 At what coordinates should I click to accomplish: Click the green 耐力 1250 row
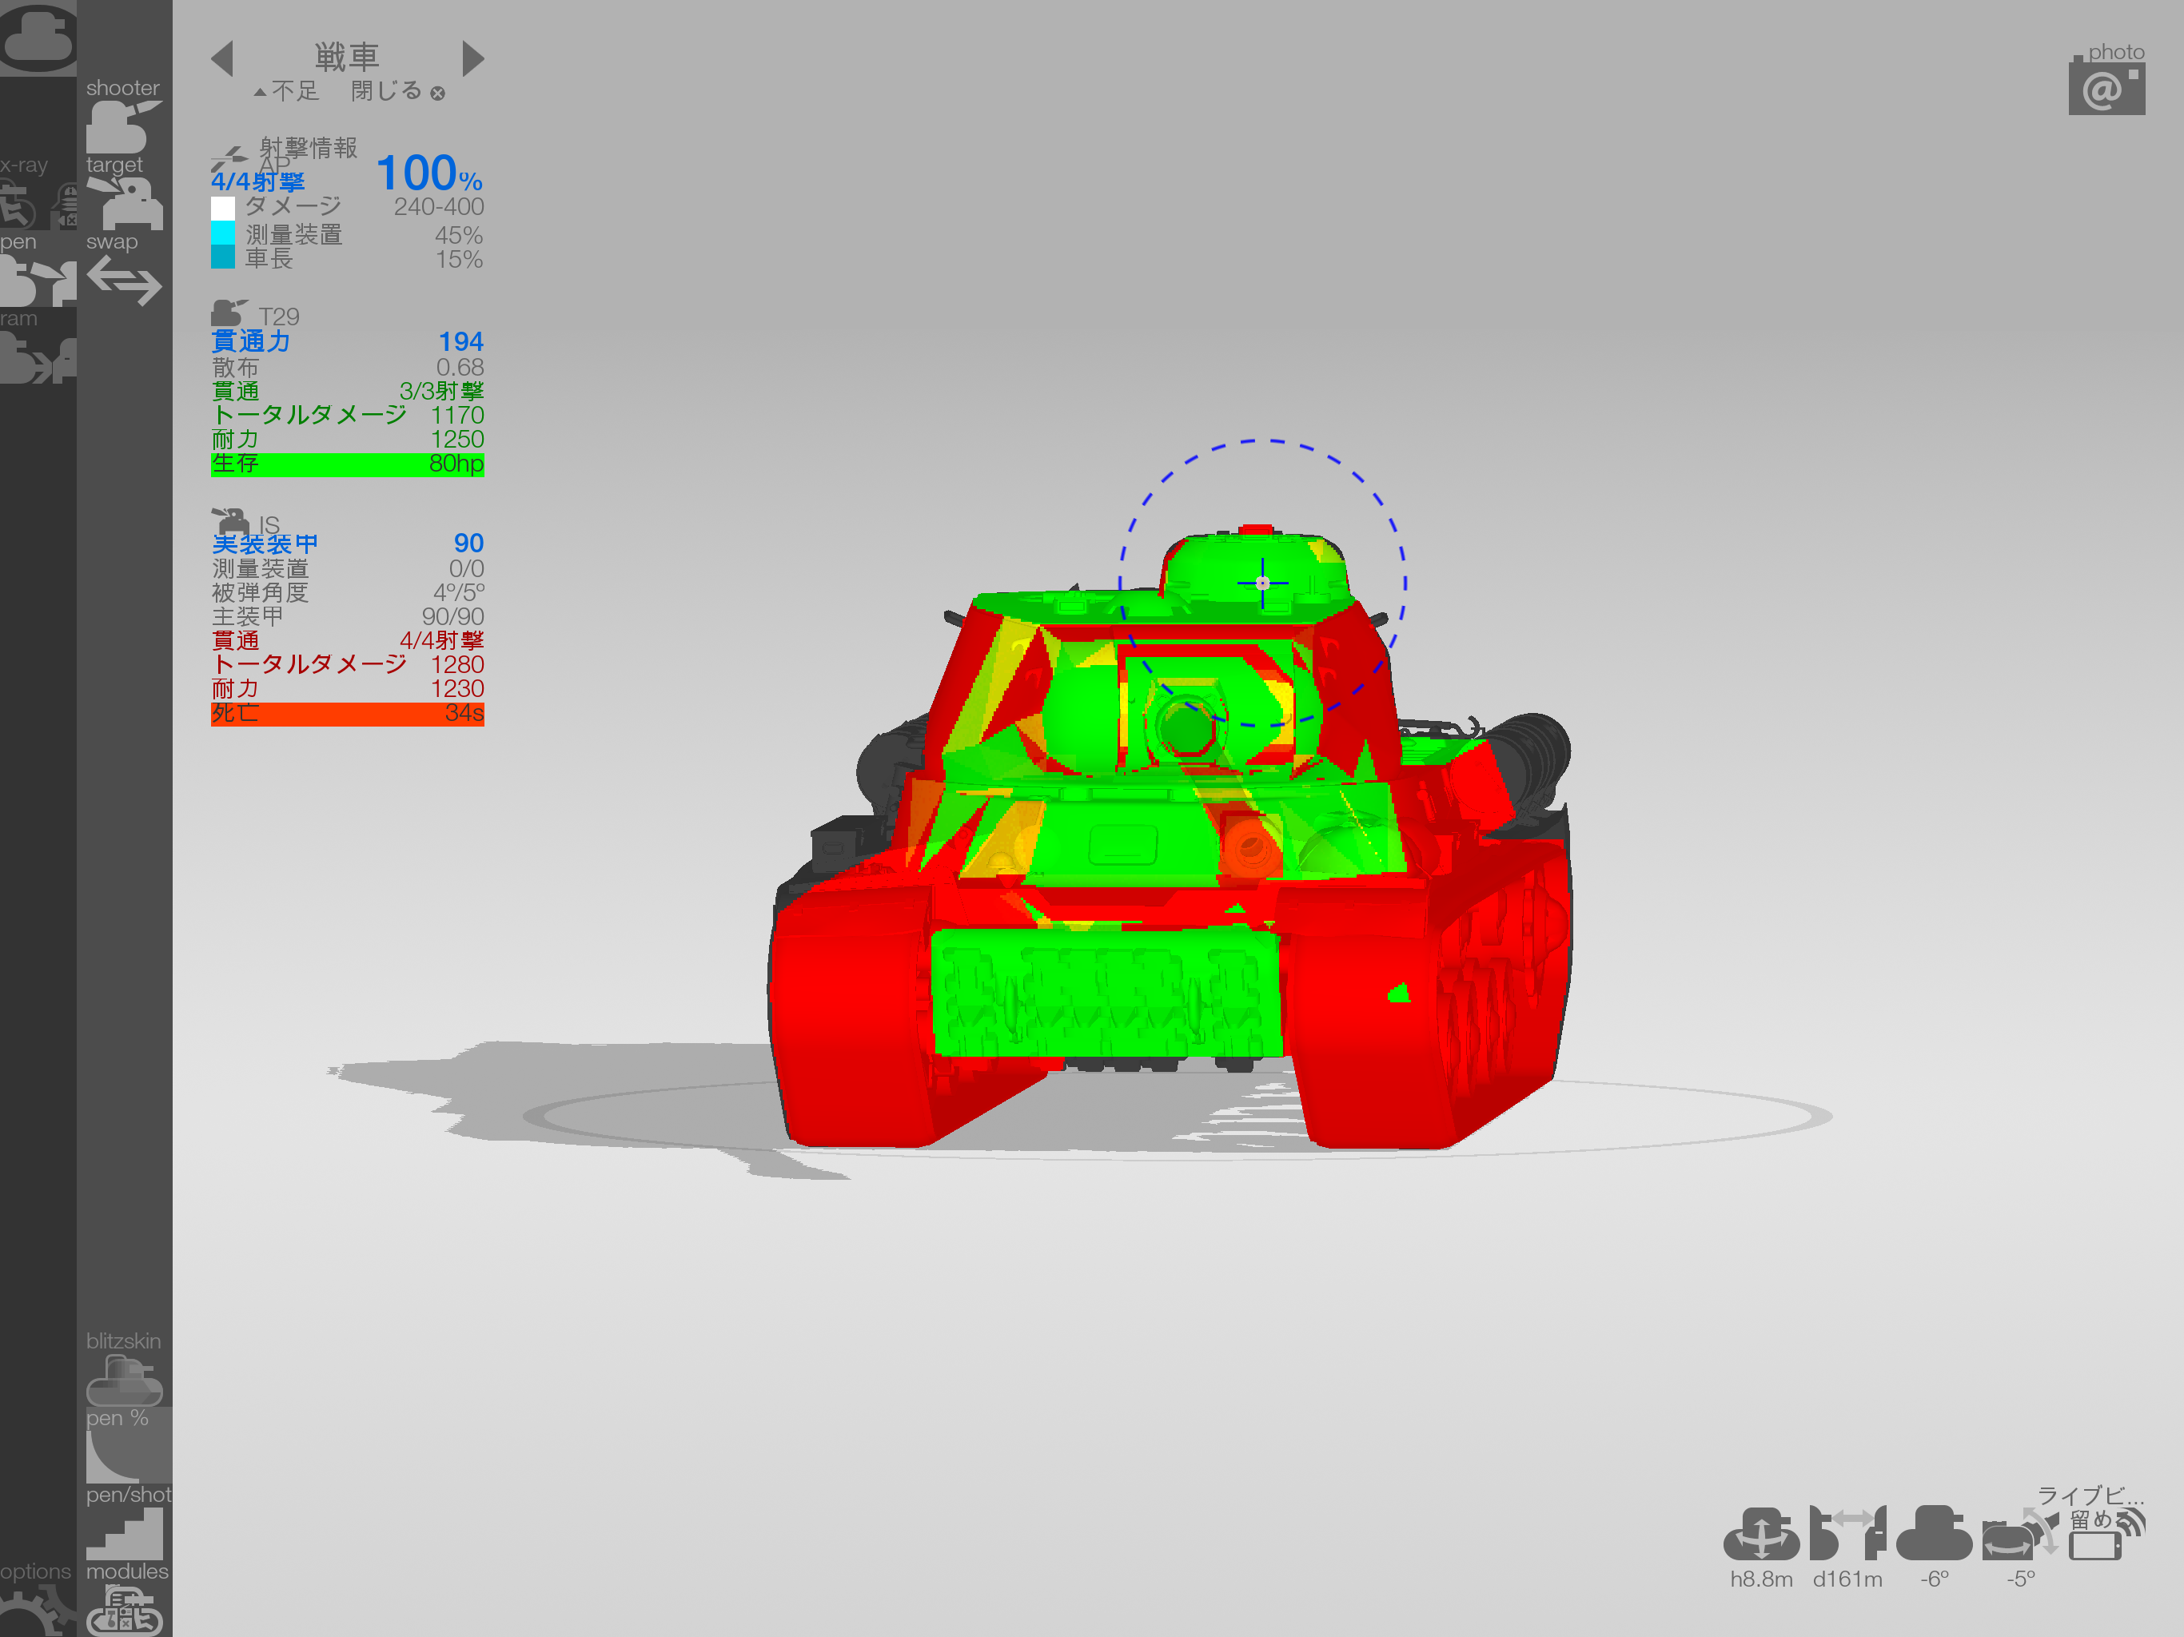tap(348, 440)
